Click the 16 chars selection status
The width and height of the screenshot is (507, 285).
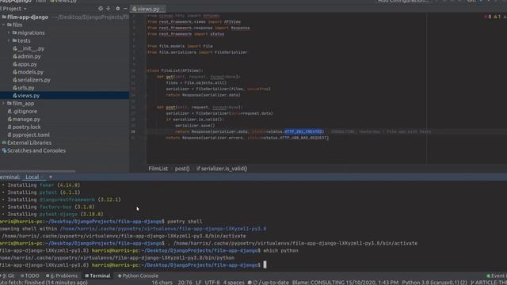162,283
